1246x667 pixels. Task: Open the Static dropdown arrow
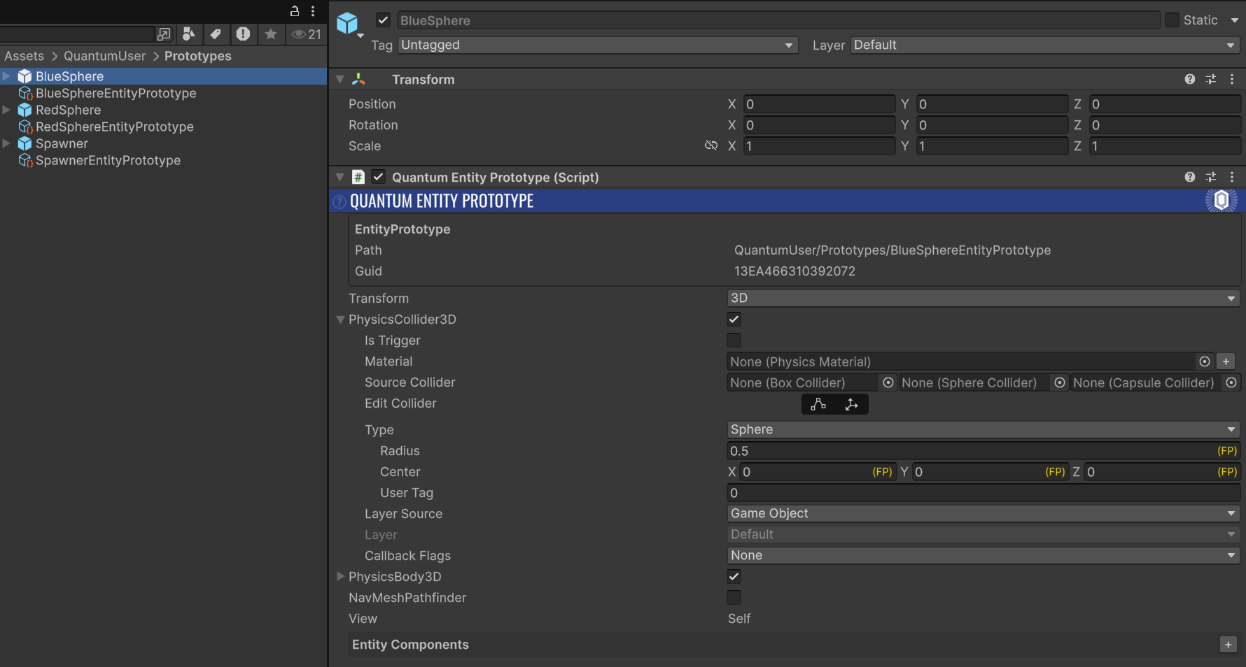1234,20
